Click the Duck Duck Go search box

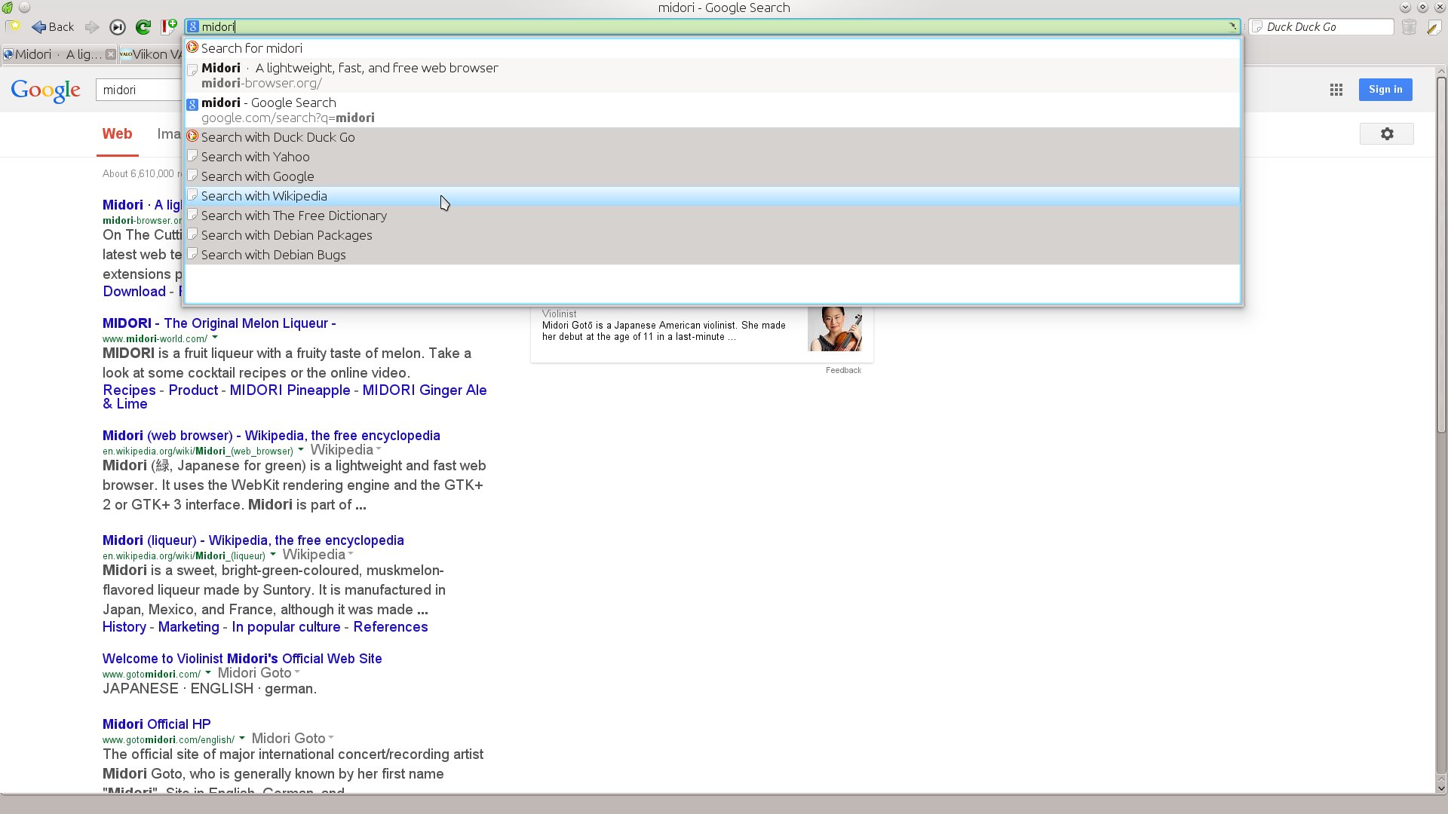(1321, 27)
